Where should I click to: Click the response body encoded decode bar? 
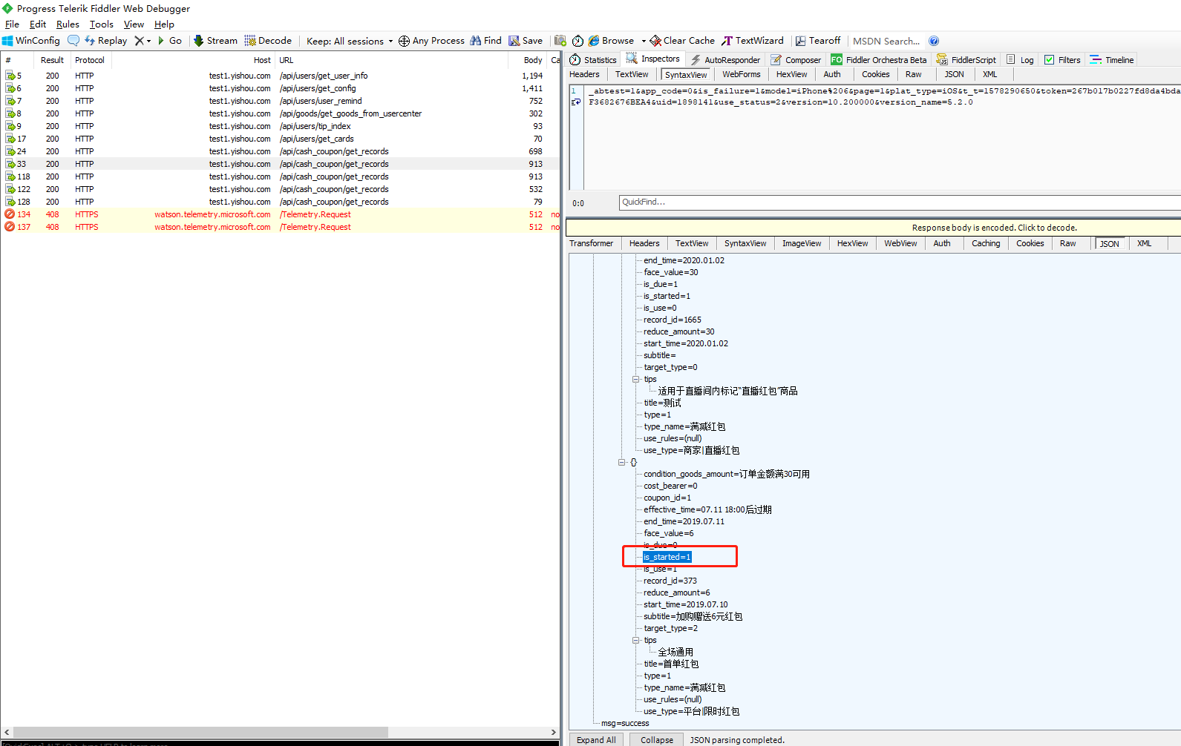coord(873,228)
